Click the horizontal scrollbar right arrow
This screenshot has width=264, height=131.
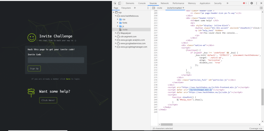[259, 125]
